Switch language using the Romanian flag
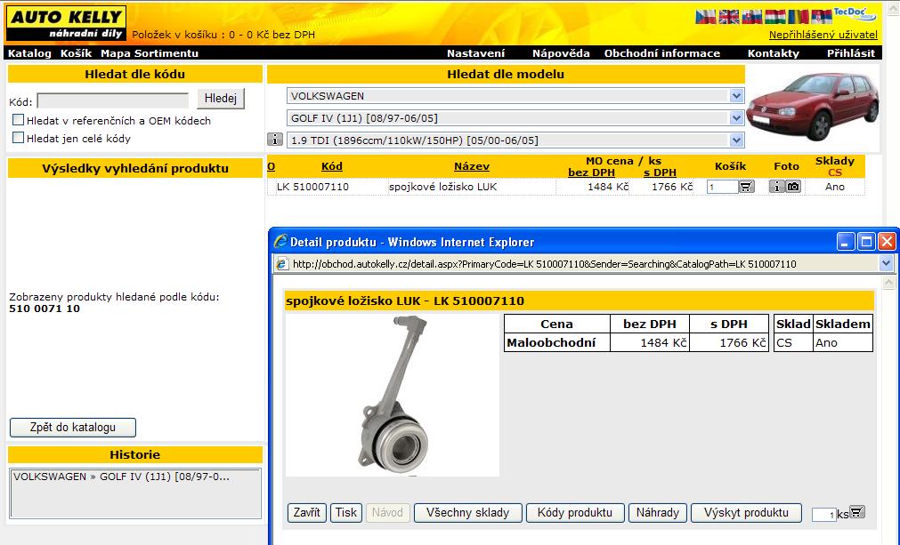Viewport: 900px width, 545px height. tap(798, 17)
